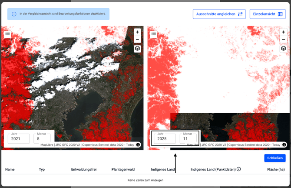291x188 pixels.
Task: Edit the left map Monat field
Action: point(42,139)
